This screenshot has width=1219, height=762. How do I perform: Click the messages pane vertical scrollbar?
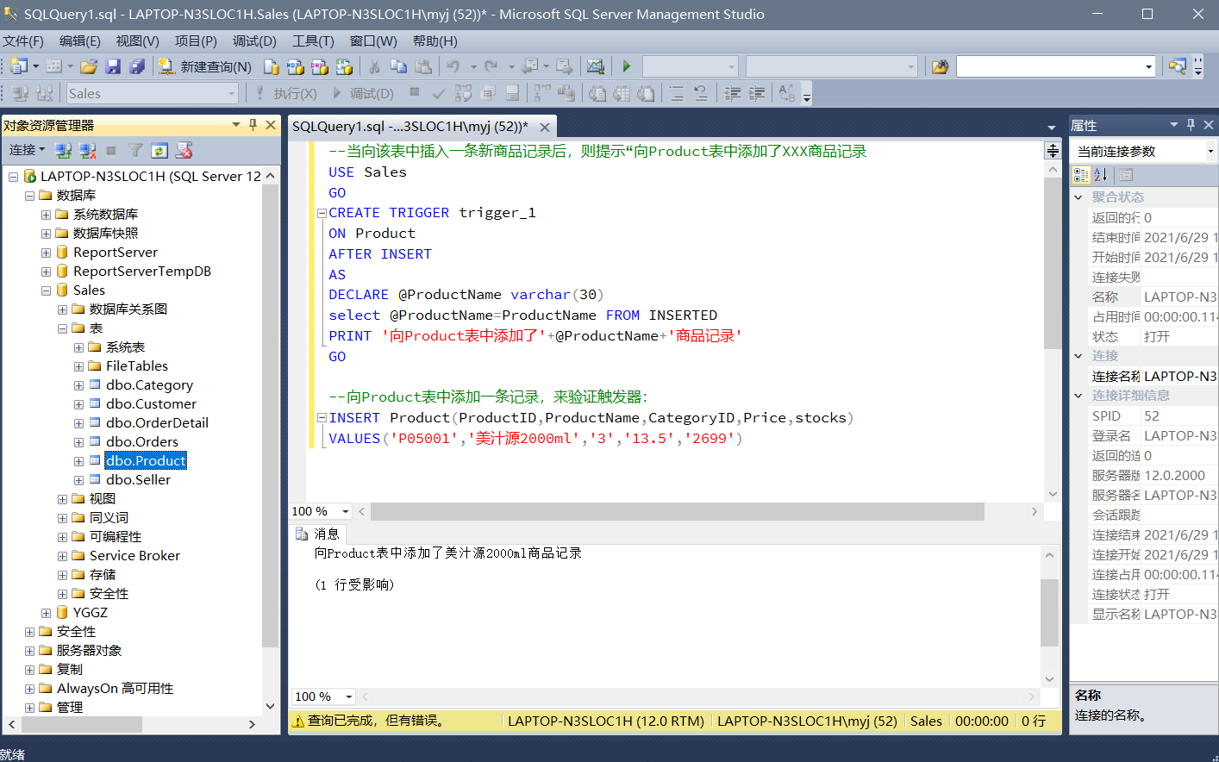pyautogui.click(x=1049, y=613)
